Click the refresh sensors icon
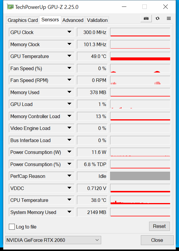Viewport: 179px width, 251px height. (158, 18)
